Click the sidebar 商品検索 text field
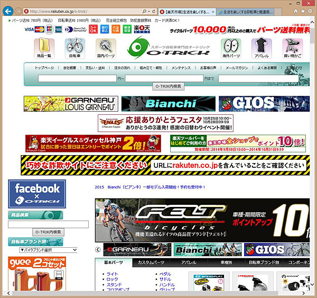 click(x=48, y=224)
